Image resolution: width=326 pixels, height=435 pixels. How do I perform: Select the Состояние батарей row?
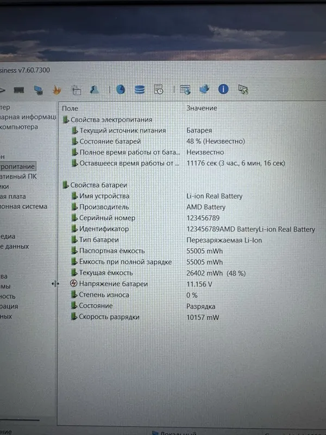tap(158, 141)
